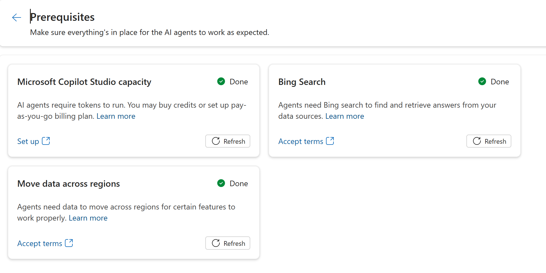Click the back arrow to leave Prerequisites
Image resolution: width=546 pixels, height=273 pixels.
16,17
